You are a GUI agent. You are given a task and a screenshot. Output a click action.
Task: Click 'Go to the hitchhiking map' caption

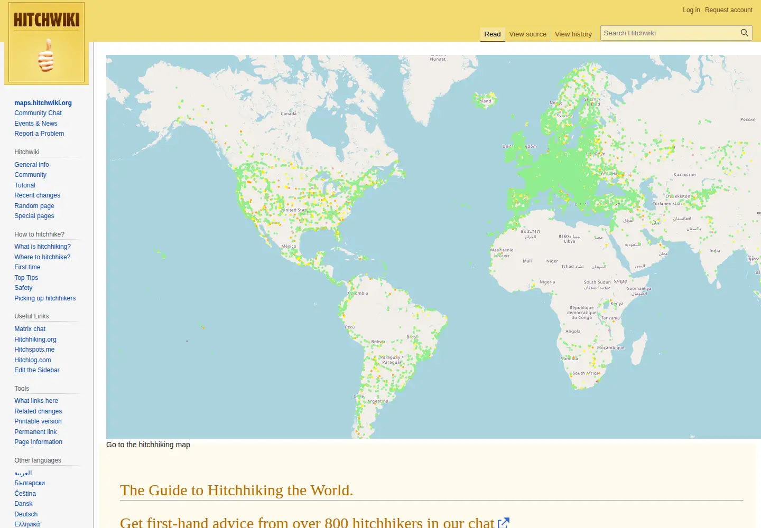pyautogui.click(x=148, y=445)
